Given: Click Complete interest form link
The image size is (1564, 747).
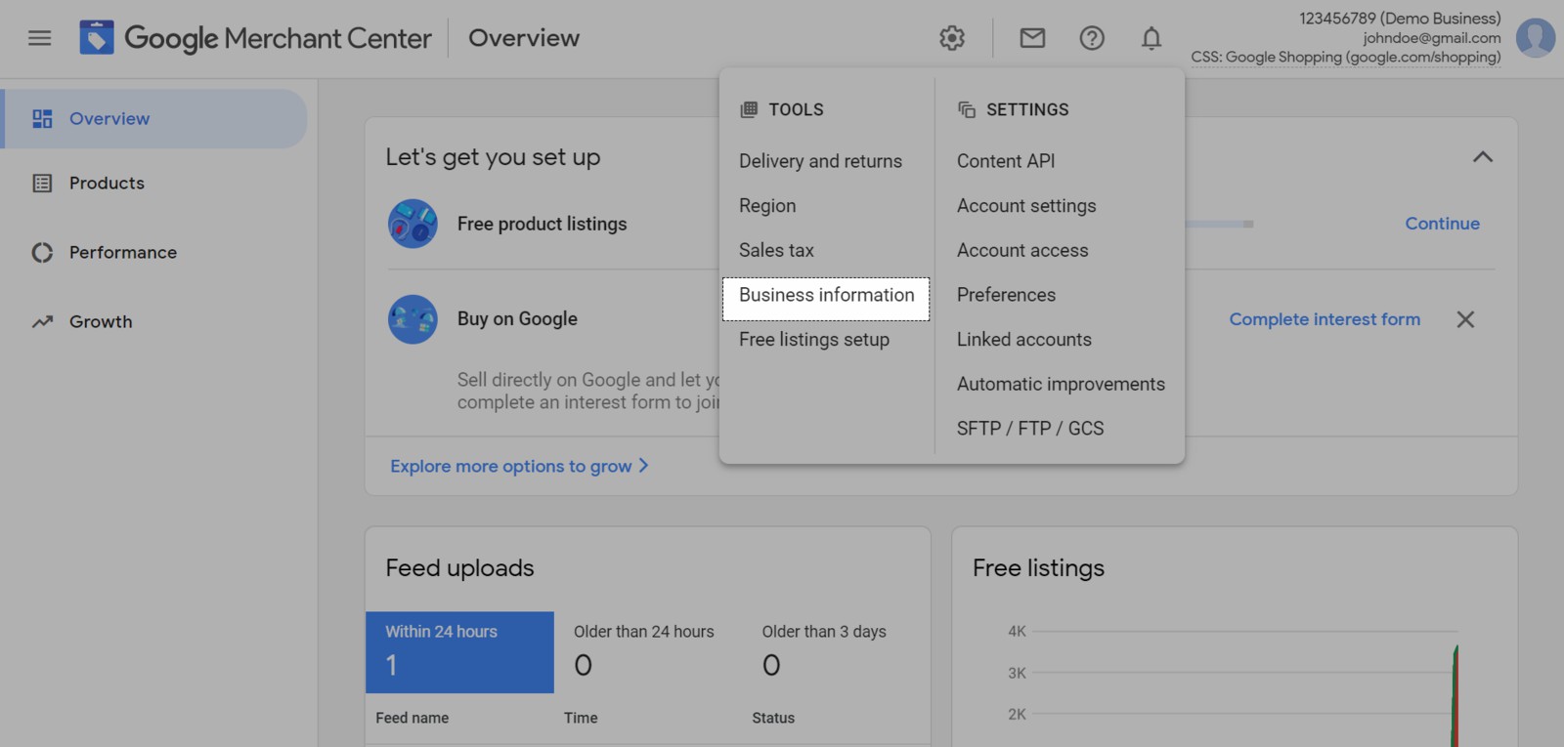Looking at the screenshot, I should pos(1324,319).
